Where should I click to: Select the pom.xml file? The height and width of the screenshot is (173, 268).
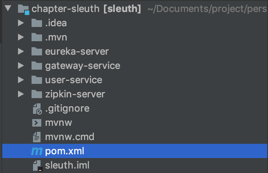click(x=135, y=151)
